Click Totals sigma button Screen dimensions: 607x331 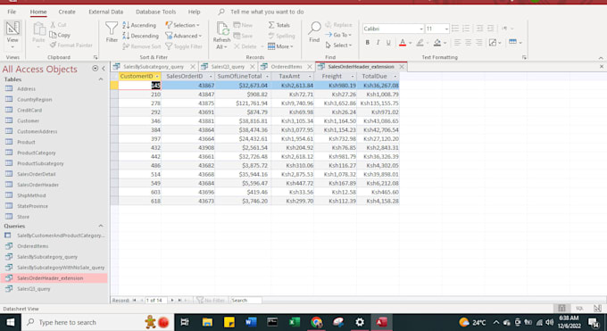point(279,25)
